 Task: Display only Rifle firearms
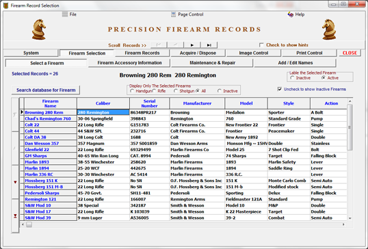click(x=154, y=91)
